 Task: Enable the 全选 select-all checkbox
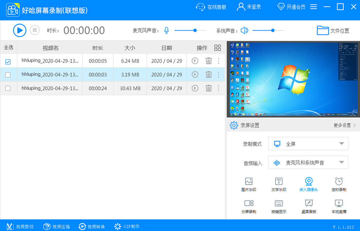[8, 48]
